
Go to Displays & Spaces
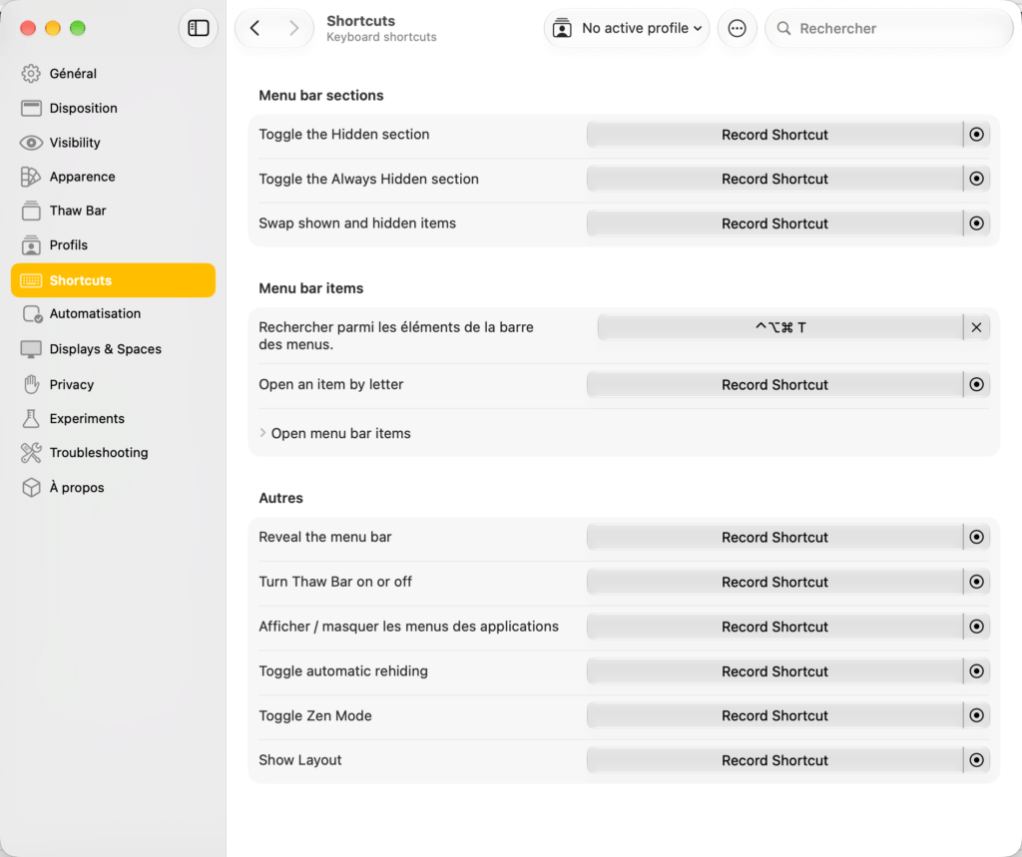[113, 349]
